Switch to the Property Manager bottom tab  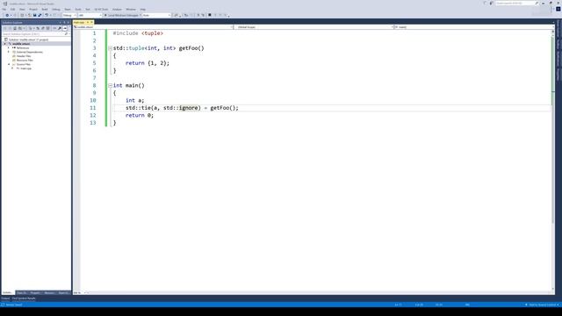[x=35, y=292]
